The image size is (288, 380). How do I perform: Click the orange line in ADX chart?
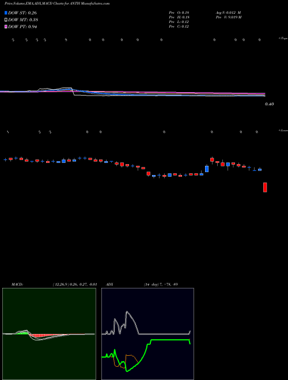coord(131,356)
